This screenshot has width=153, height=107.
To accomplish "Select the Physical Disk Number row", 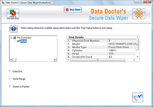I will coord(102,41).
